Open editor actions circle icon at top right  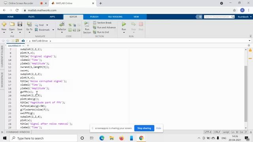pyautogui.click(x=249, y=45)
